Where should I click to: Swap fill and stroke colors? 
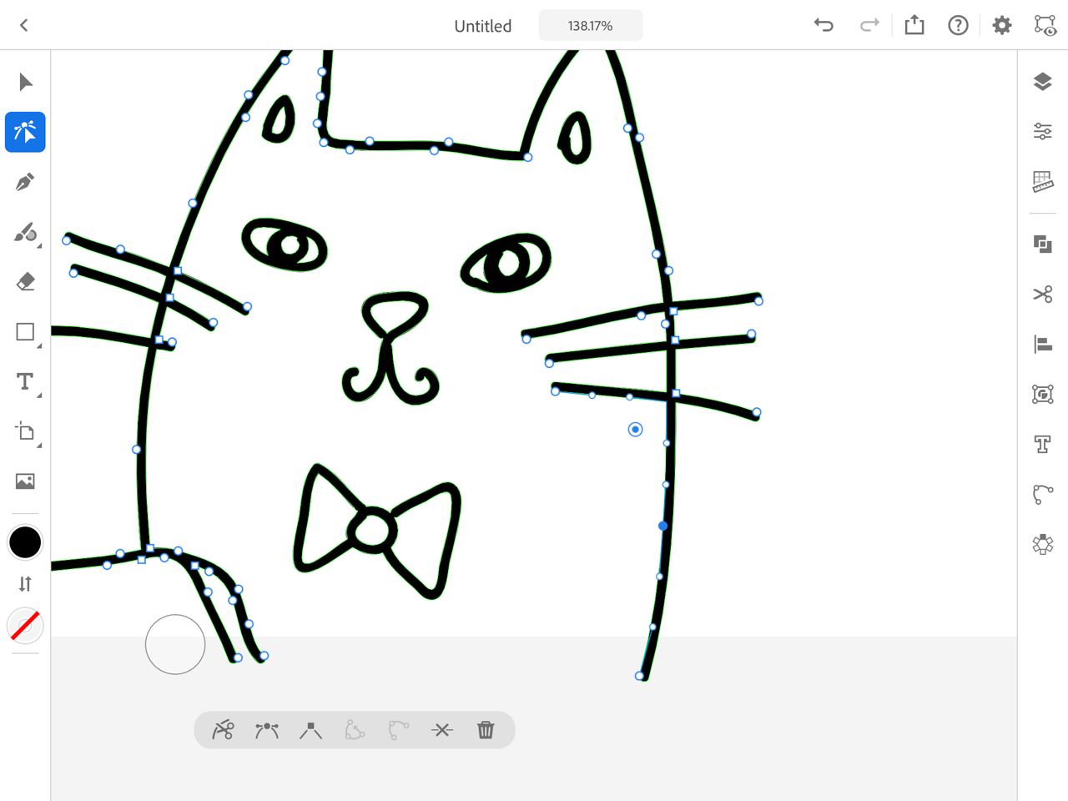click(x=25, y=584)
